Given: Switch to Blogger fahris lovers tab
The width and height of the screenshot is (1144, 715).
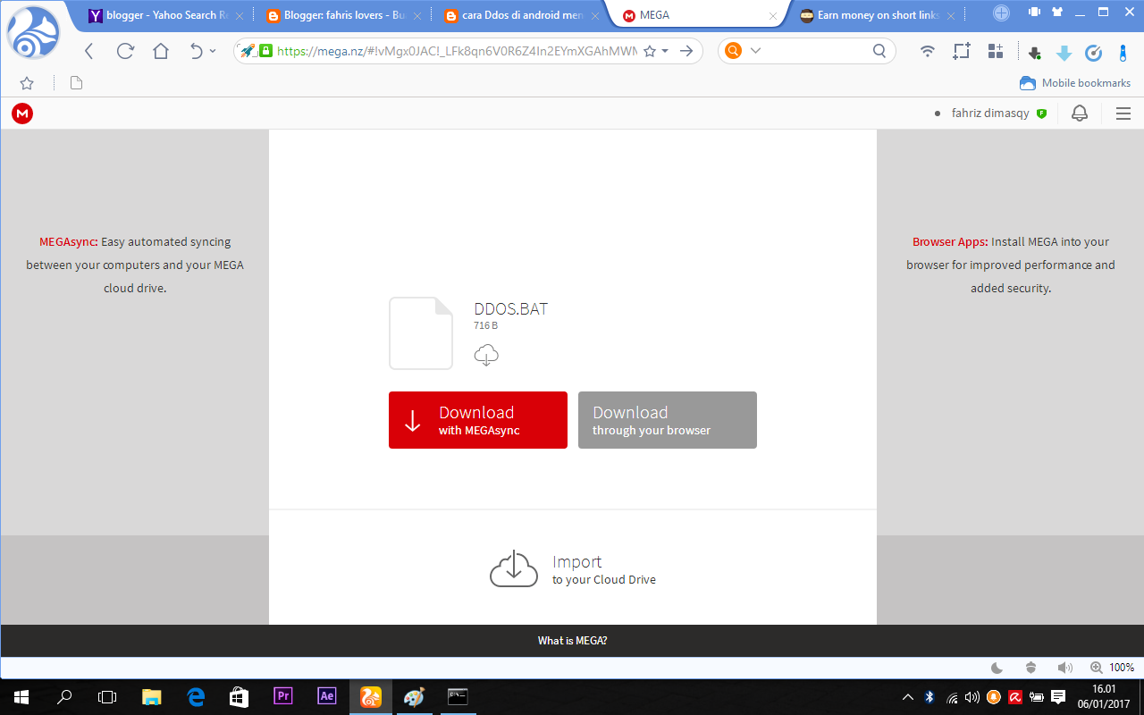Looking at the screenshot, I should click(335, 15).
